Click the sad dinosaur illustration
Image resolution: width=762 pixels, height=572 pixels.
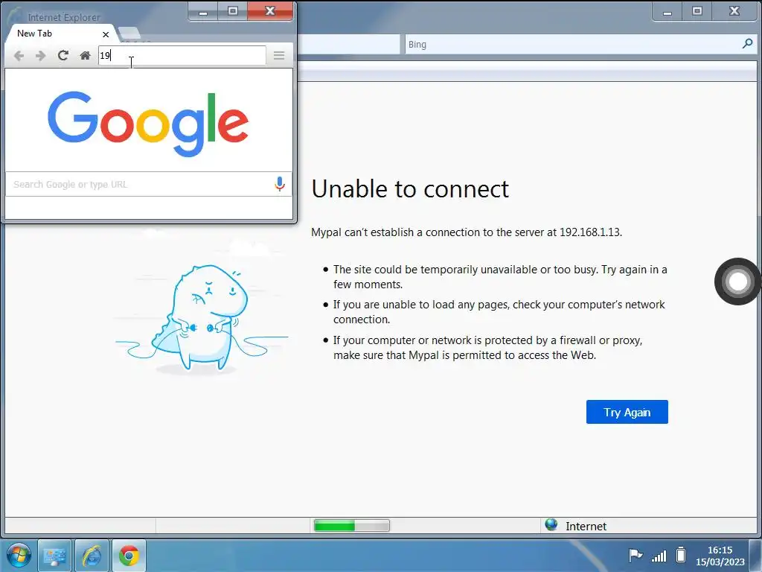(202, 317)
